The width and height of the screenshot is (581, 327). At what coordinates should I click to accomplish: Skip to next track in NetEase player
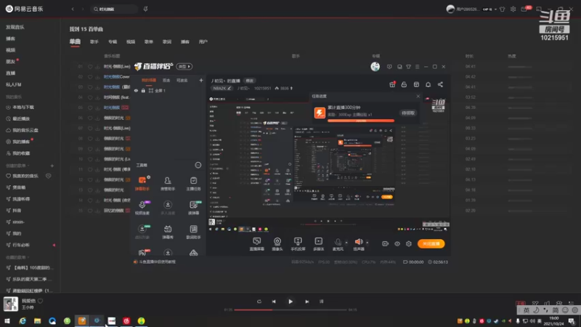pyautogui.click(x=306, y=302)
